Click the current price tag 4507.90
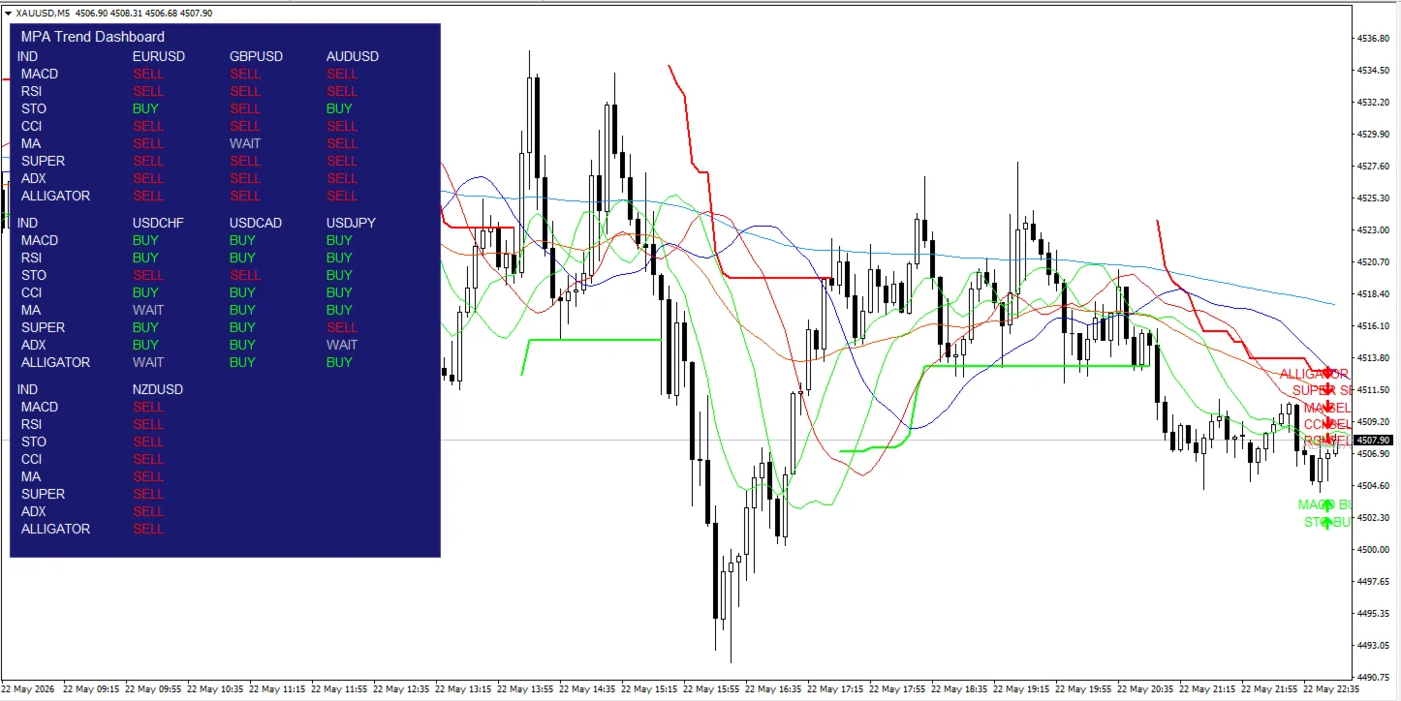Image resolution: width=1401 pixels, height=701 pixels. tap(1374, 441)
